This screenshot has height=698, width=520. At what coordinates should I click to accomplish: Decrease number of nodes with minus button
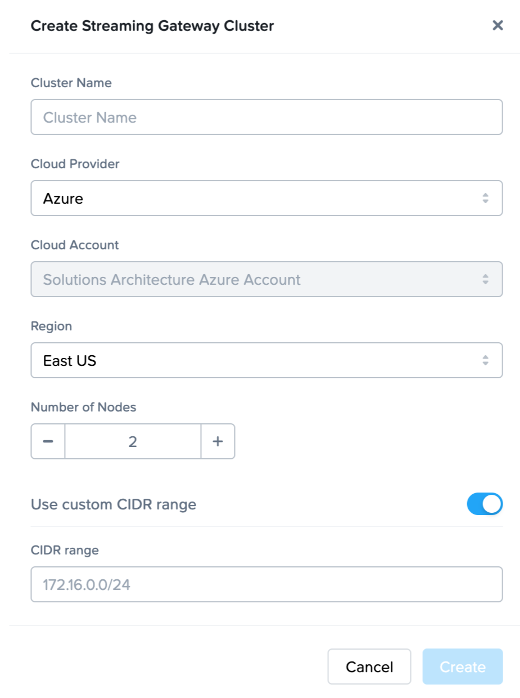[48, 441]
